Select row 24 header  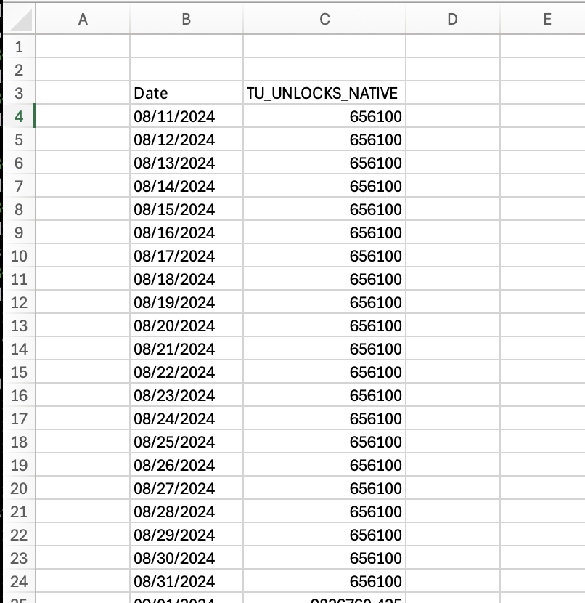point(19,581)
